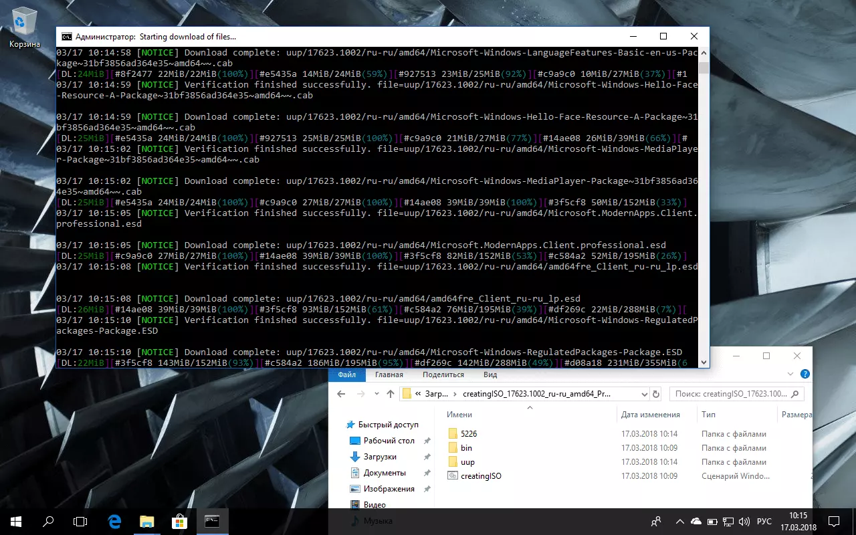Open the recent locations dropdown arrow
Screen dimensions: 856x535
point(375,394)
